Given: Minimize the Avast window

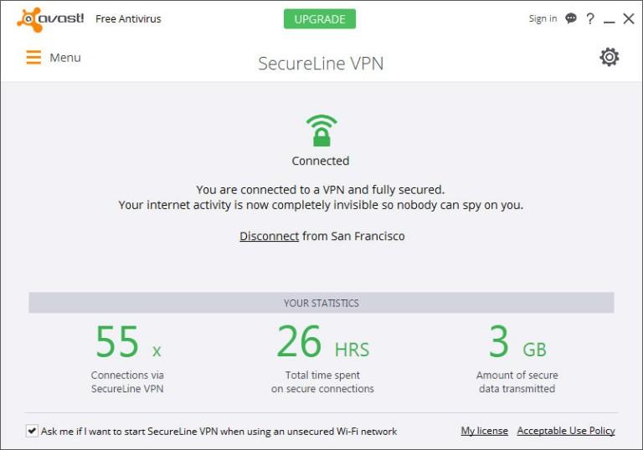Looking at the screenshot, I should click(x=610, y=21).
